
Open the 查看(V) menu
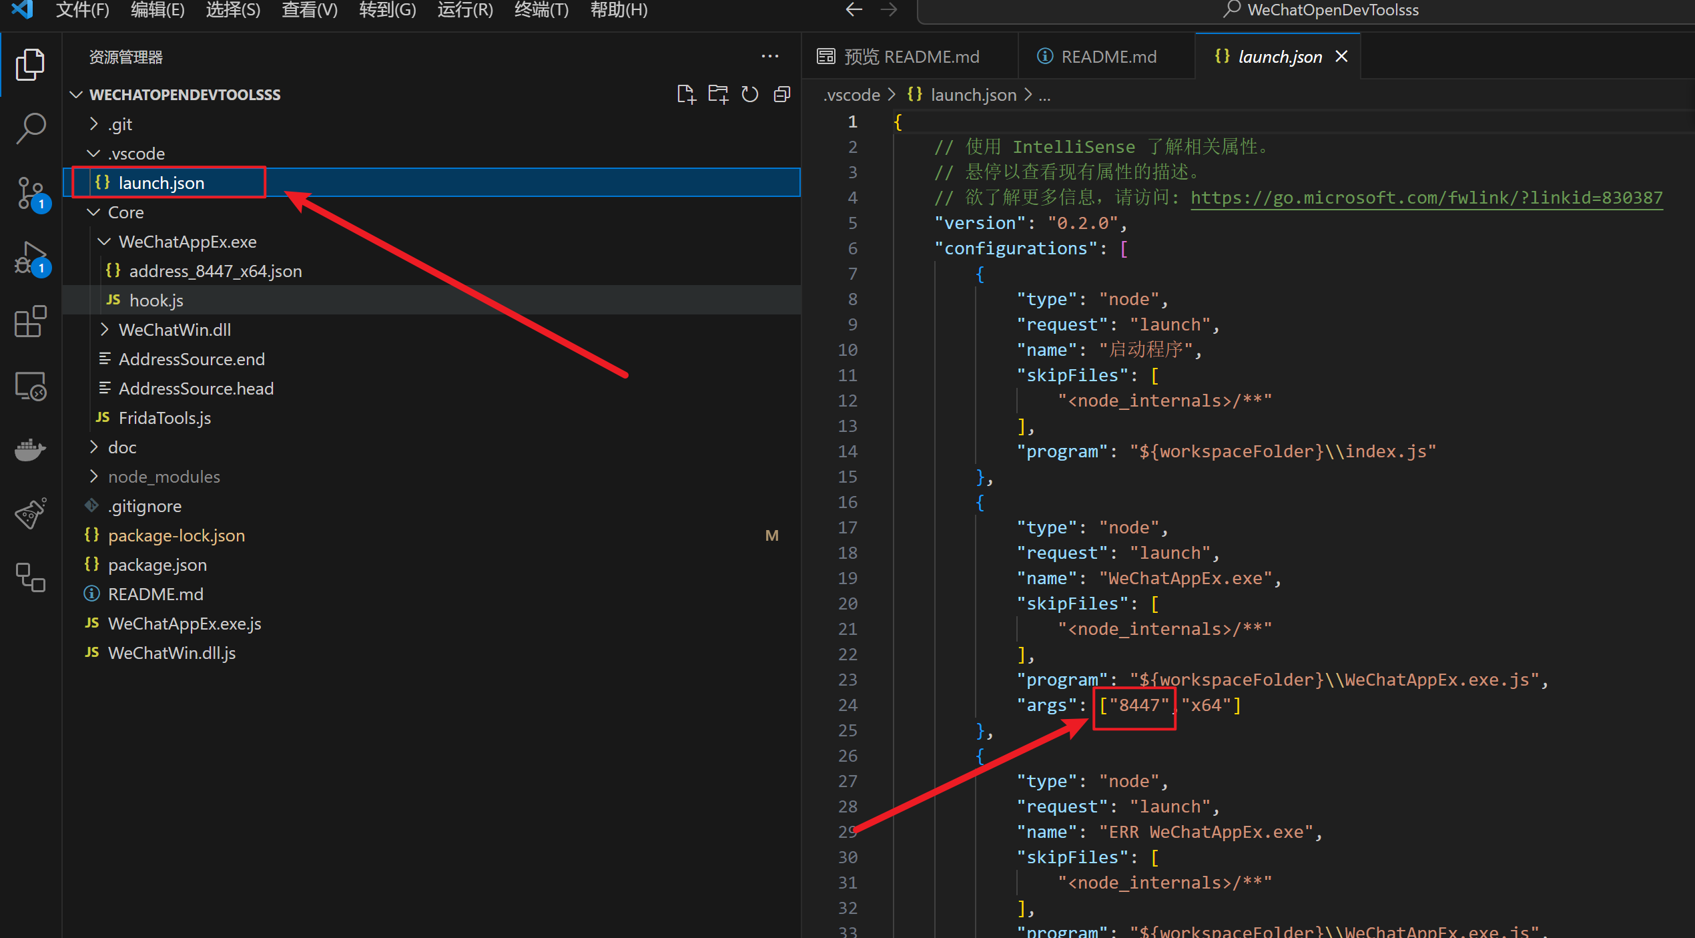pos(310,10)
